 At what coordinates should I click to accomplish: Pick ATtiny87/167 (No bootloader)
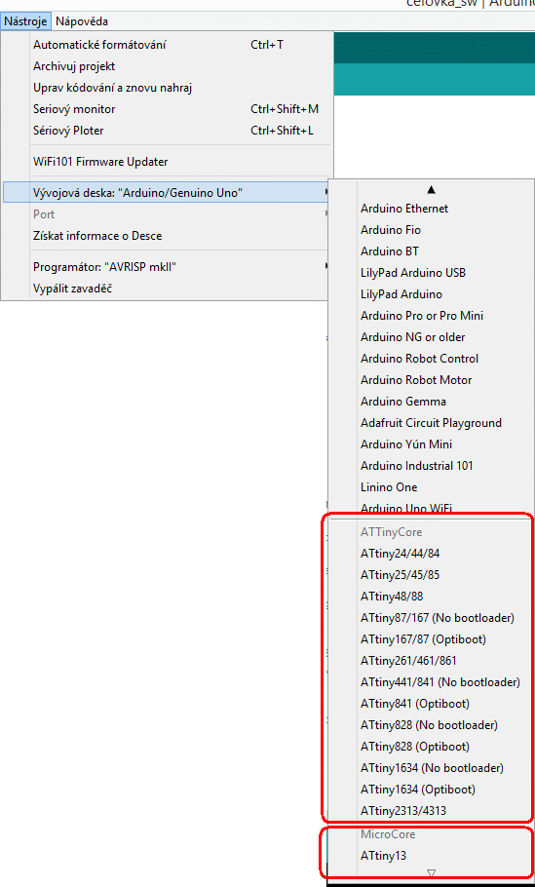(x=431, y=618)
